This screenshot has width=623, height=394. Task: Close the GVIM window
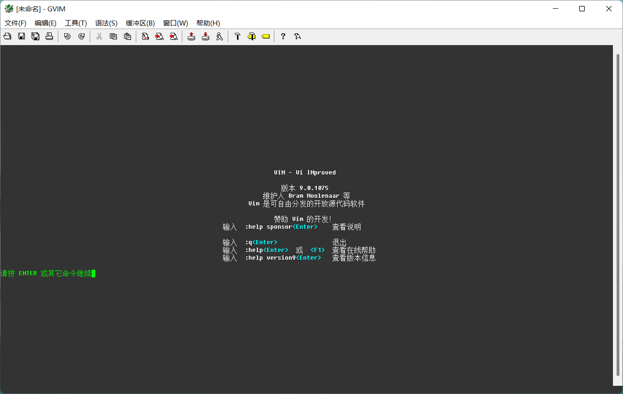(609, 9)
